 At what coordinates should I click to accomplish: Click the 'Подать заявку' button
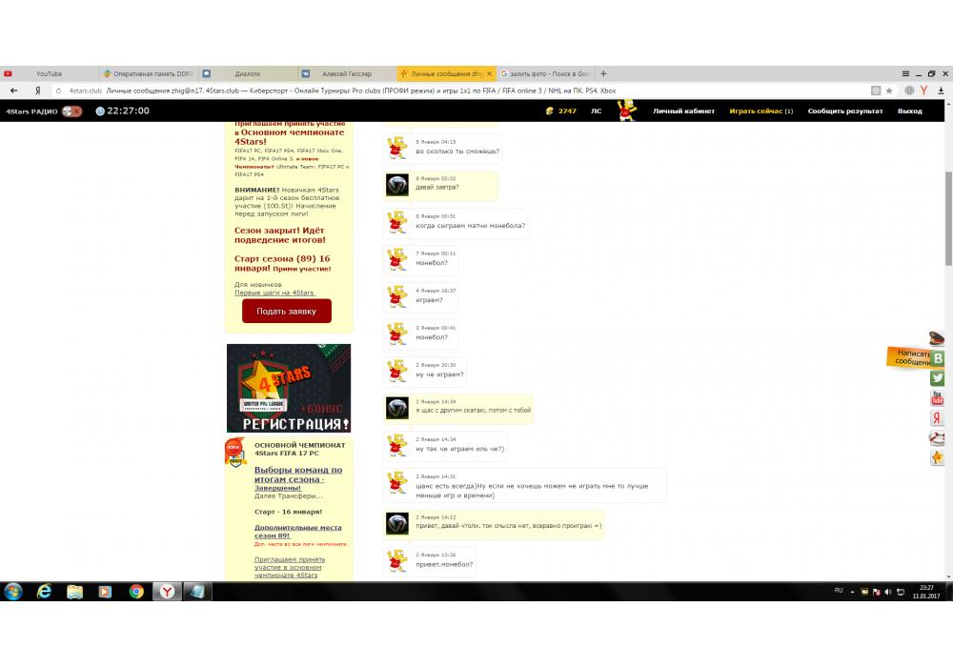(x=286, y=311)
